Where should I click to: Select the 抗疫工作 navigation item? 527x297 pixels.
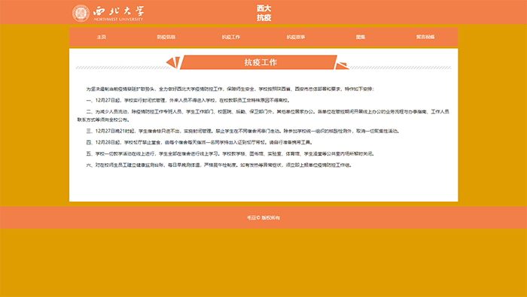(x=231, y=37)
